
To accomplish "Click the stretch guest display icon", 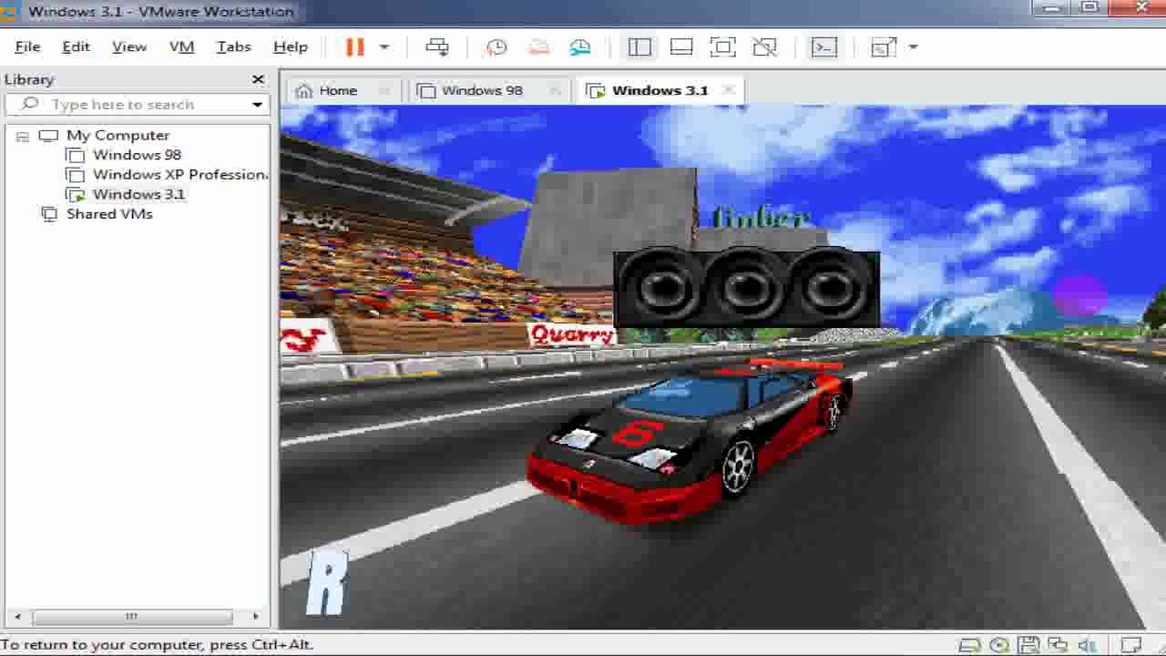I will [x=883, y=47].
